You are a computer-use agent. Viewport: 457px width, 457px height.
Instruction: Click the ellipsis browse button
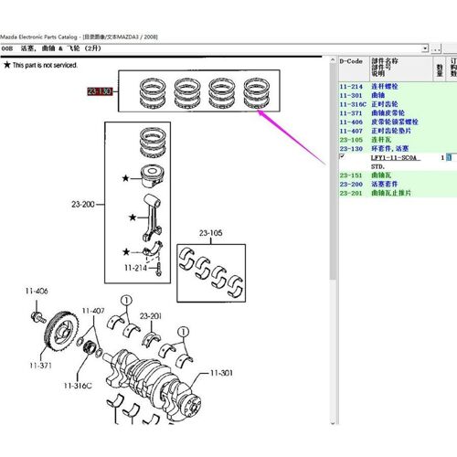click(436, 48)
